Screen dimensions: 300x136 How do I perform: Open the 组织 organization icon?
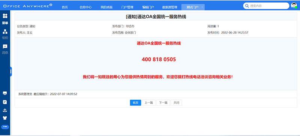pyautogui.click(x=5, y=34)
